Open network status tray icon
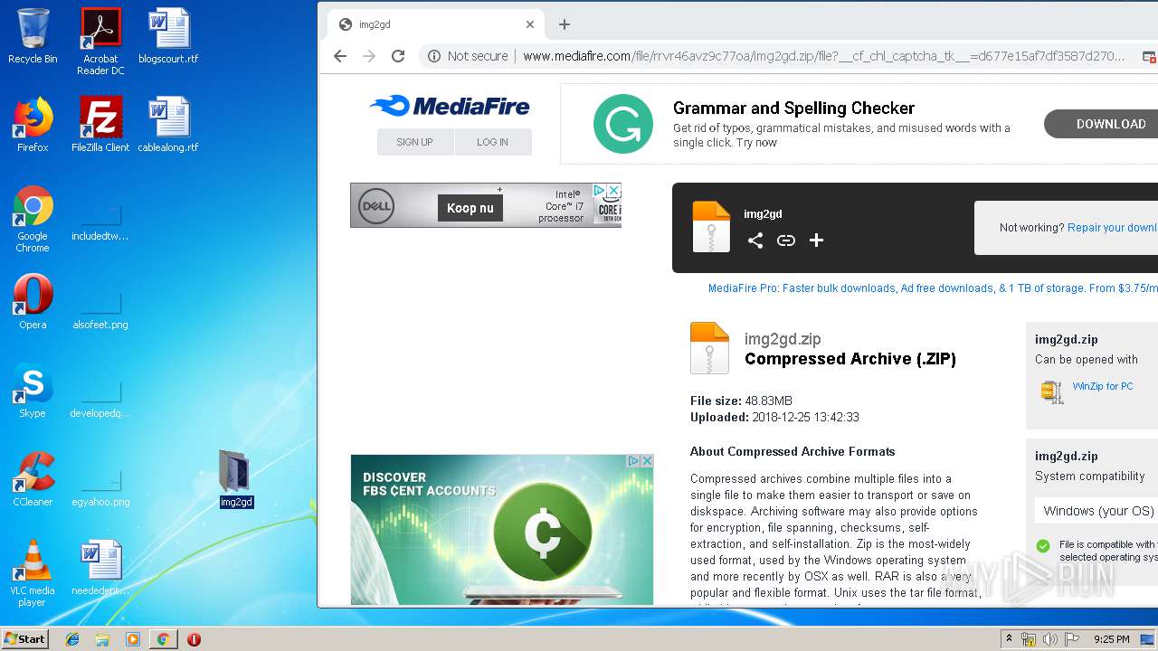Screen dimensions: 1158x651 (x=1029, y=639)
